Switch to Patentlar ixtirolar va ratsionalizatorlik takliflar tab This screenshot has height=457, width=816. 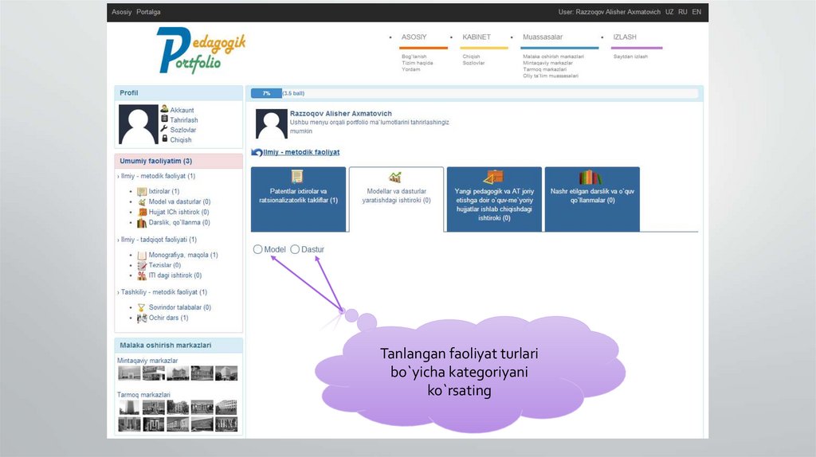(x=298, y=199)
